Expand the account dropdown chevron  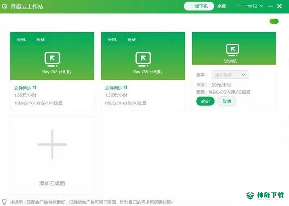coord(262,6)
